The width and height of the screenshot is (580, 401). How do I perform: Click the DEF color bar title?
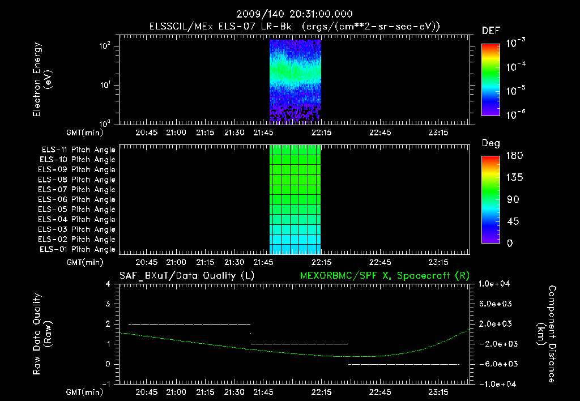[x=491, y=31]
